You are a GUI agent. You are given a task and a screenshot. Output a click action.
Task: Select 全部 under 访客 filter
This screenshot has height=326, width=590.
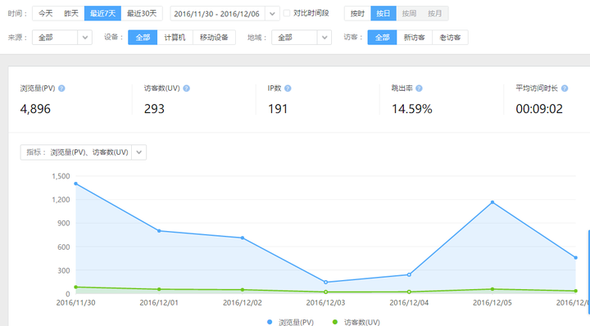tap(382, 37)
